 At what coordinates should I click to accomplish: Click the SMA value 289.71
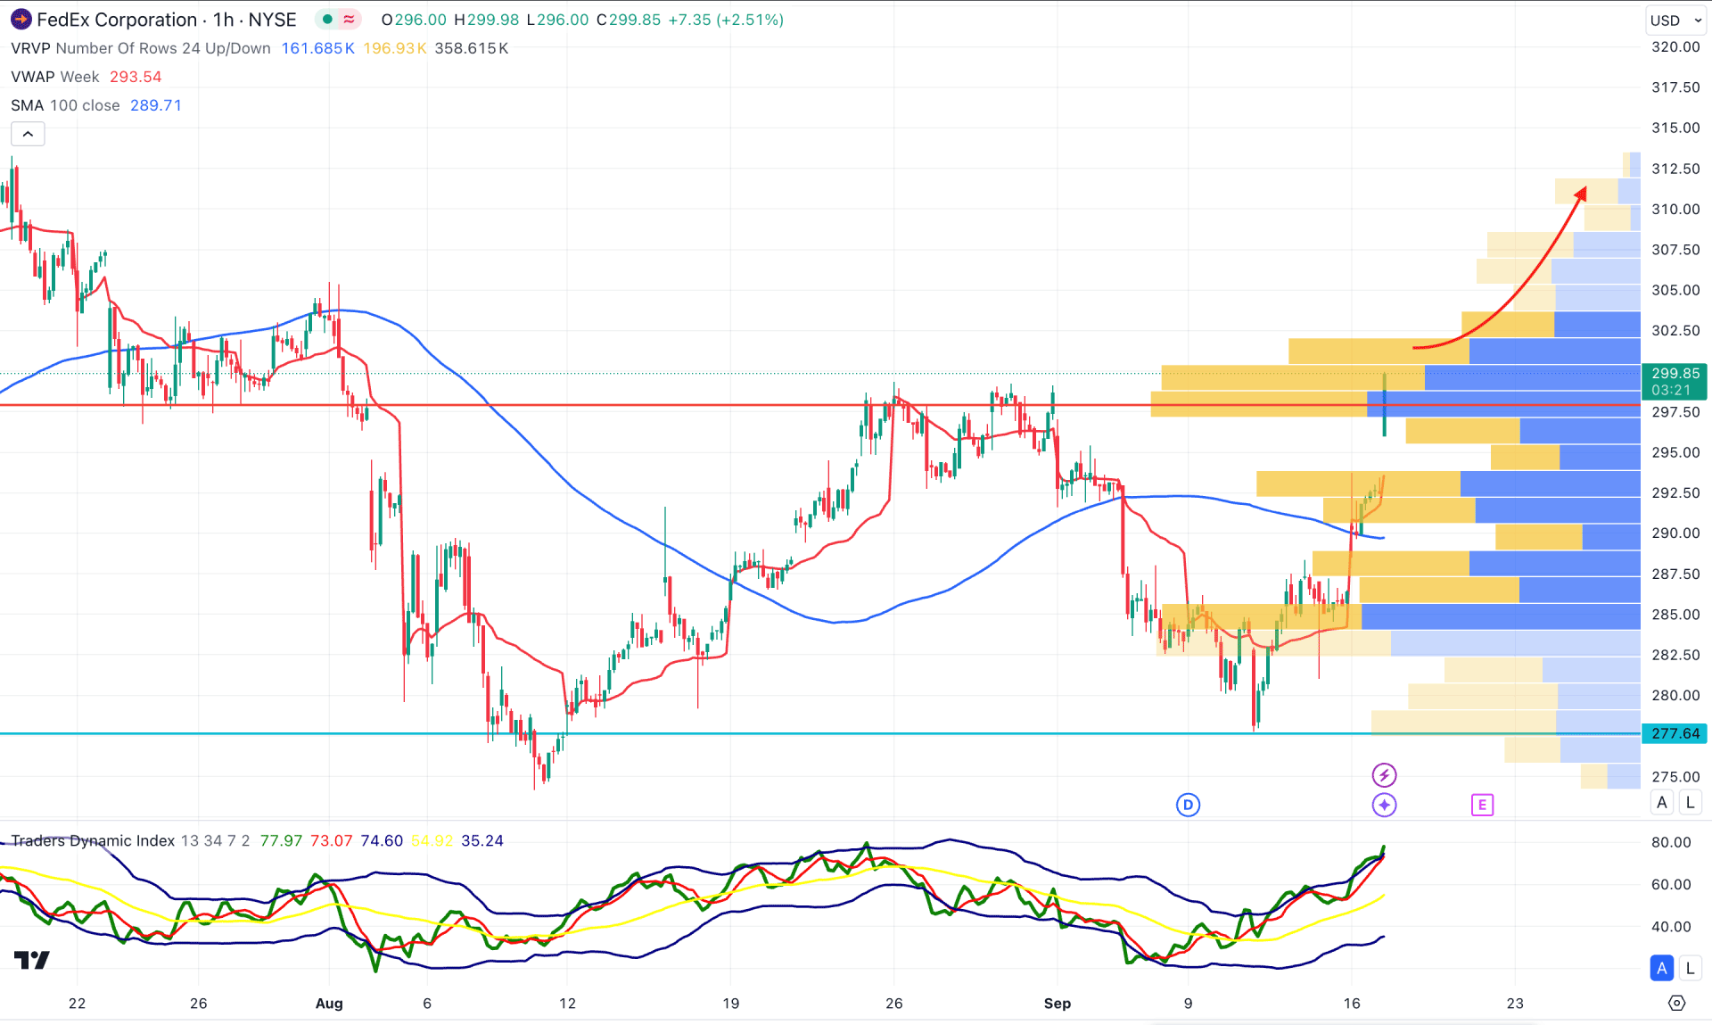(x=156, y=105)
